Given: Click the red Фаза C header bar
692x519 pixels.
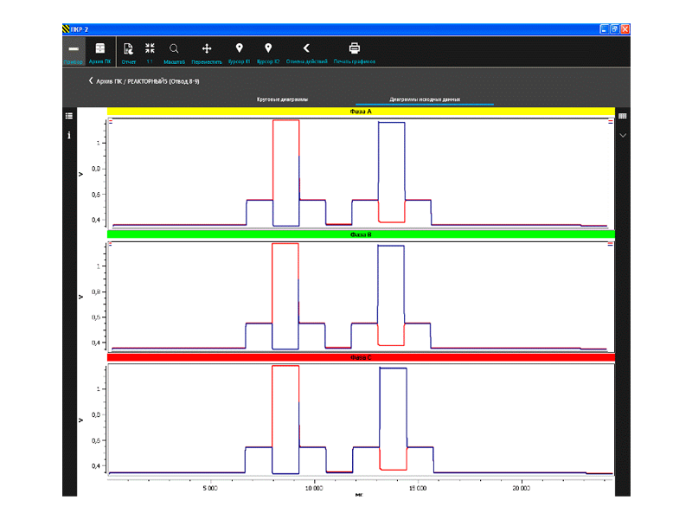Looking at the screenshot, I should 361,357.
